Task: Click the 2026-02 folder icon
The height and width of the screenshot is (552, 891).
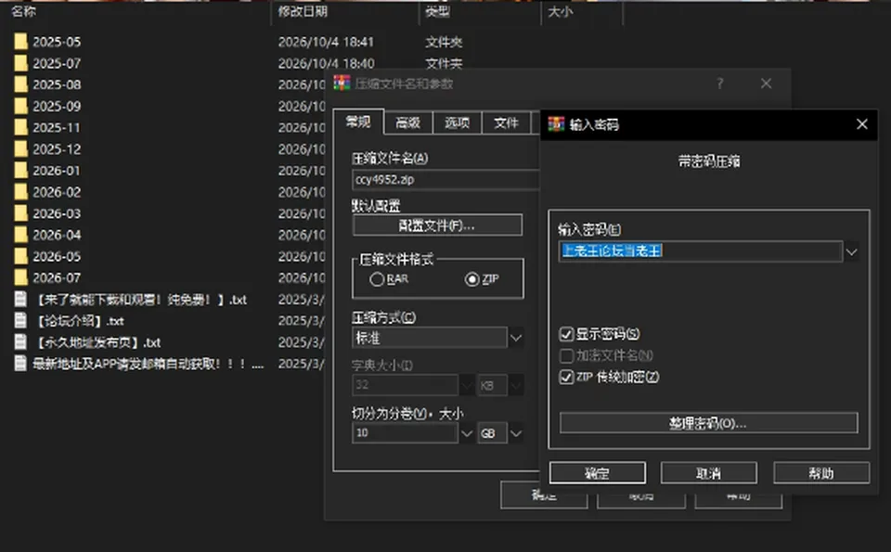Action: pos(21,192)
